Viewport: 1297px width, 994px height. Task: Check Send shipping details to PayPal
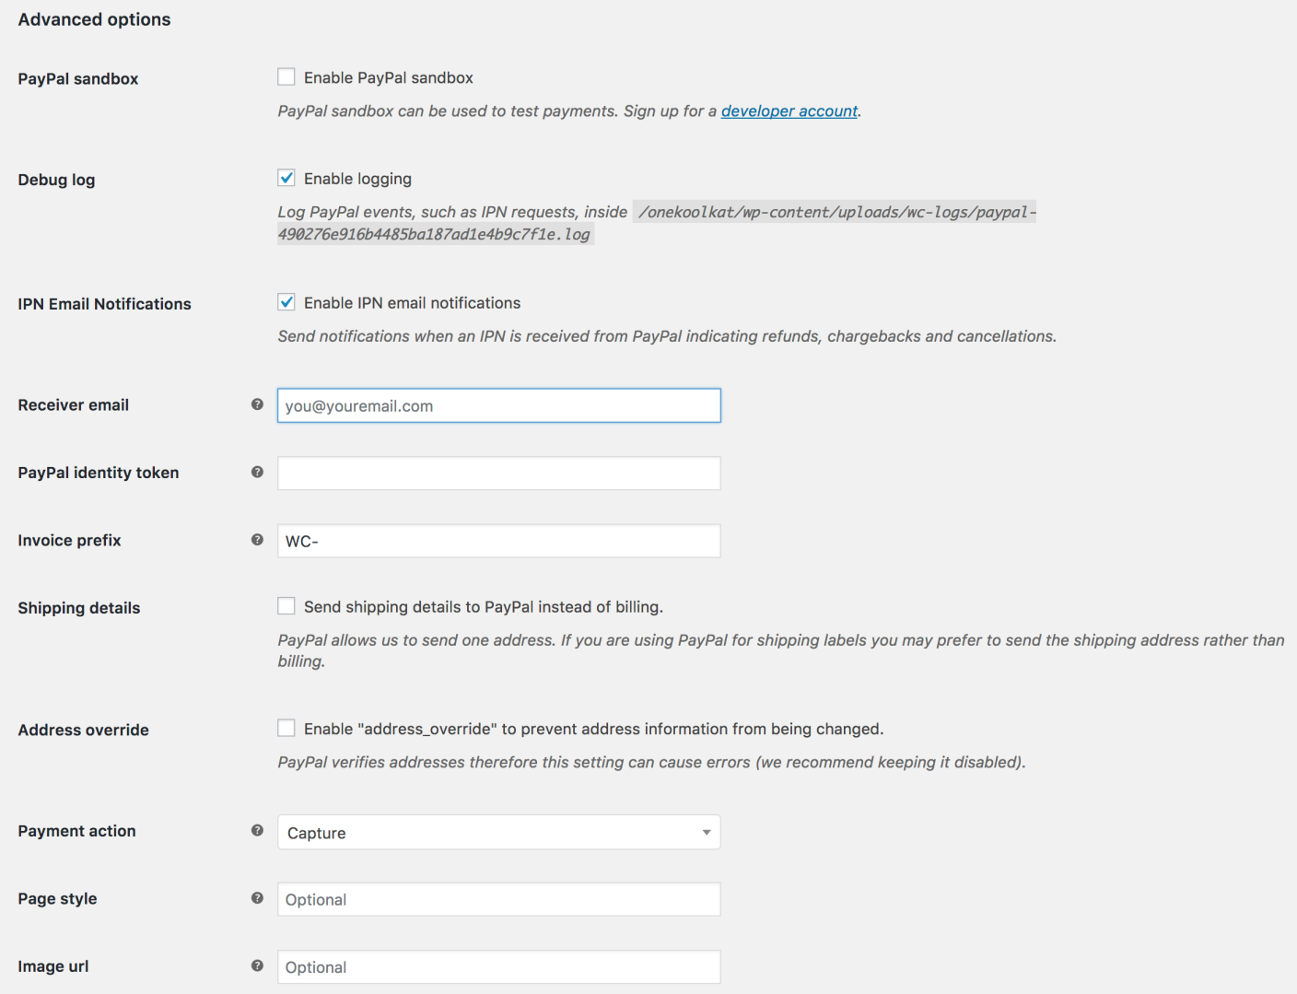click(x=286, y=605)
